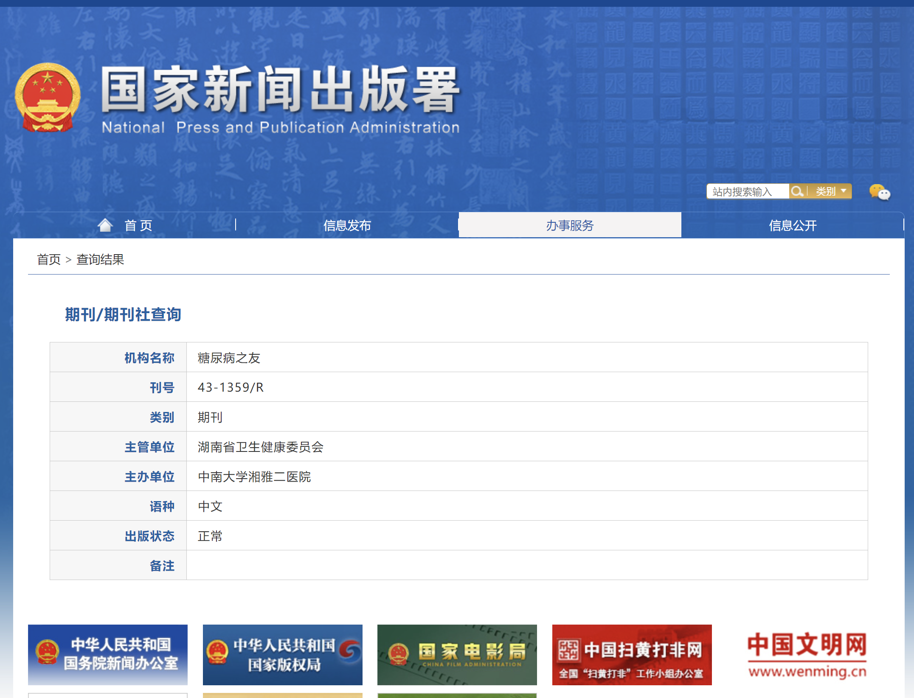Screen dimensions: 914x698
Task: Click the National Press and Publication Administration subtitle
Action: click(x=281, y=127)
